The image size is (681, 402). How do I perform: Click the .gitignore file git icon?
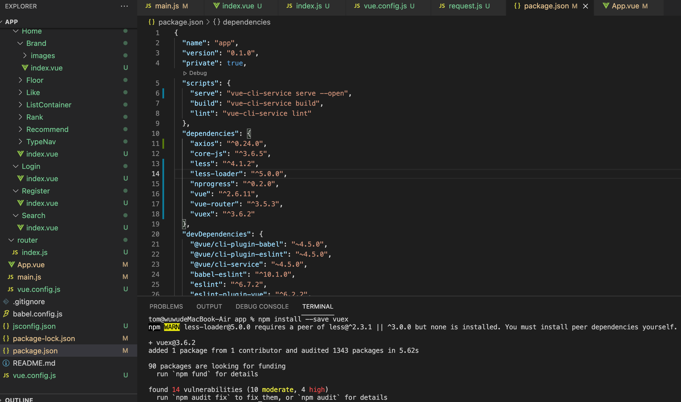(6, 302)
